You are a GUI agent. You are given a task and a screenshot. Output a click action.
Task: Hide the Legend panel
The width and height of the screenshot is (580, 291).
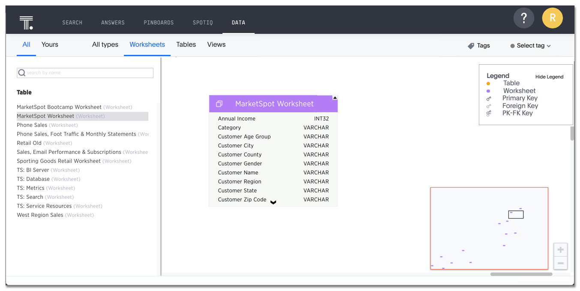pyautogui.click(x=549, y=77)
